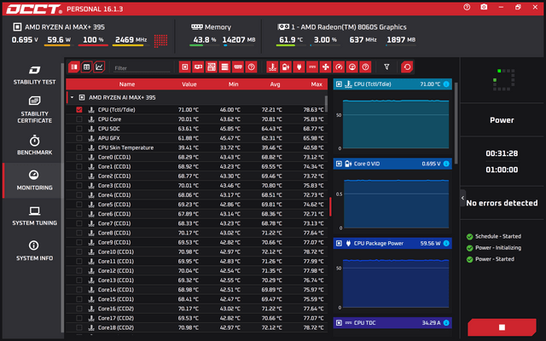
Task: Toggle the power plug sensor filter
Action: click(x=299, y=66)
